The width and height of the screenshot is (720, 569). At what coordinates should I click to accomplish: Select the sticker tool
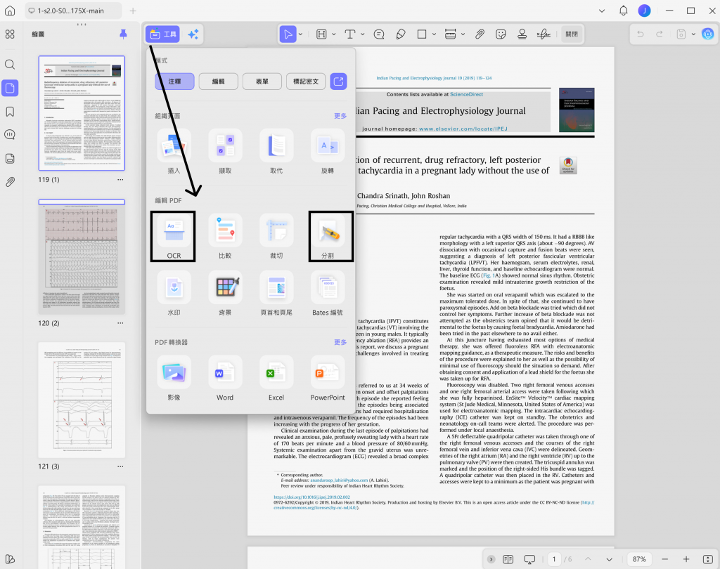(x=501, y=34)
